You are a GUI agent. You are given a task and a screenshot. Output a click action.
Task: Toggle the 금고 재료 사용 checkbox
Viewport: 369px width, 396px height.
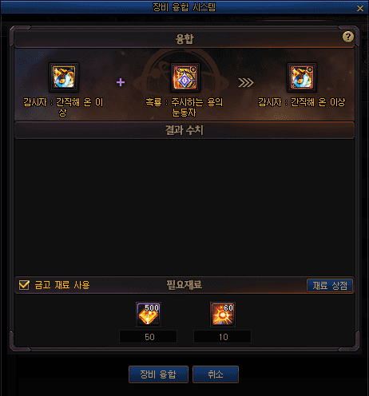coord(24,285)
